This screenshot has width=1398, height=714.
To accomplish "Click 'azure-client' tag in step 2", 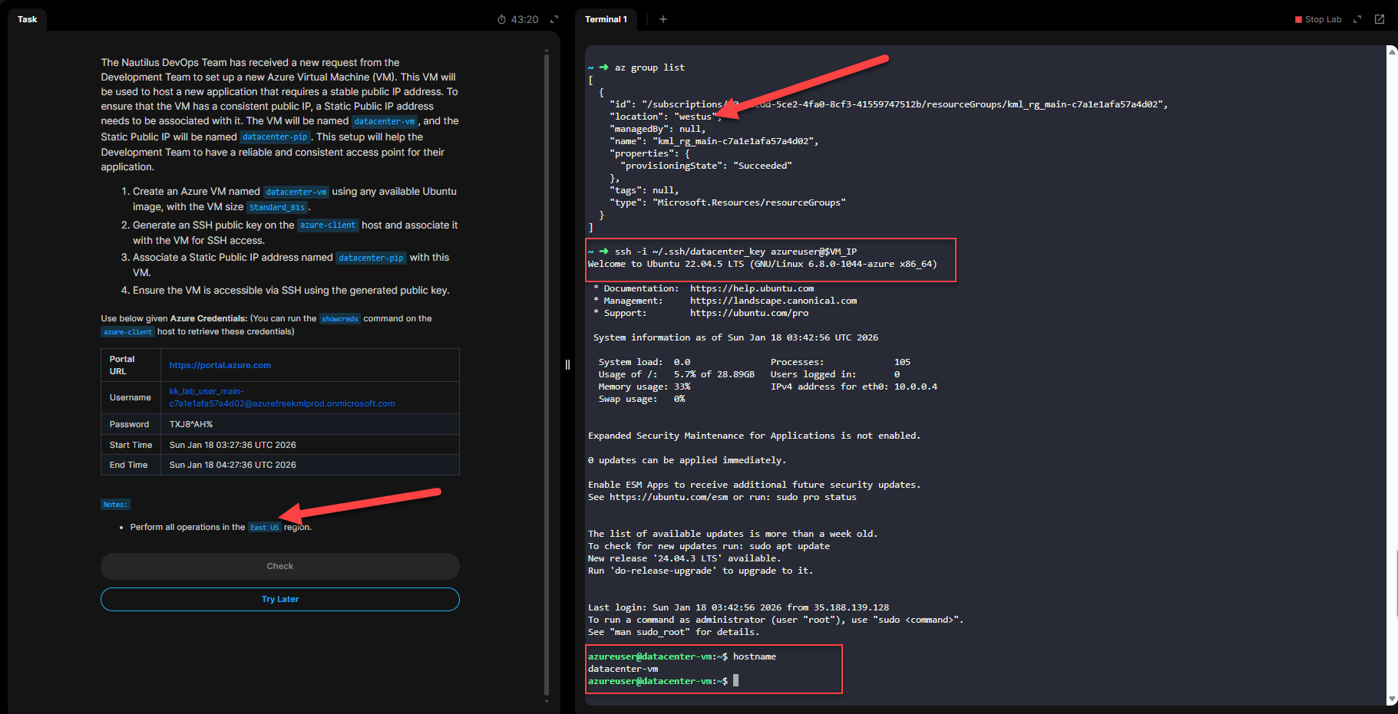I will coord(328,225).
